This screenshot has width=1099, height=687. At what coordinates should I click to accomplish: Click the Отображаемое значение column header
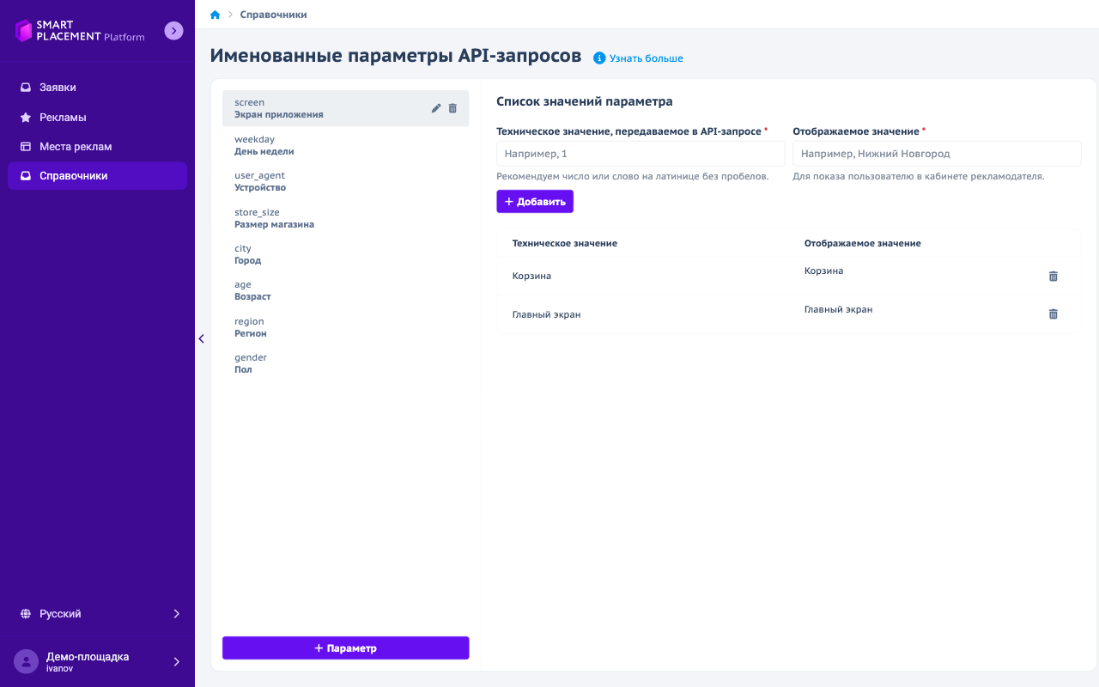point(862,243)
